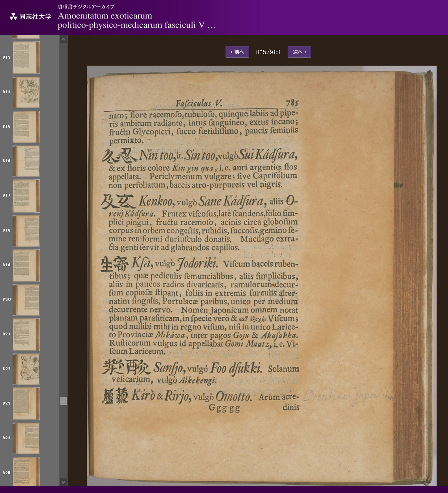
Task: Go to previous page with 前へ button
Action: click(x=237, y=52)
